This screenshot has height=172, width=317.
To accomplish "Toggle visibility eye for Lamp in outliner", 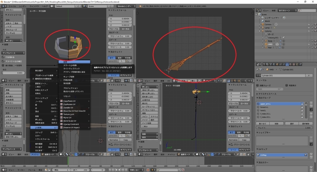I will (x=309, y=28).
